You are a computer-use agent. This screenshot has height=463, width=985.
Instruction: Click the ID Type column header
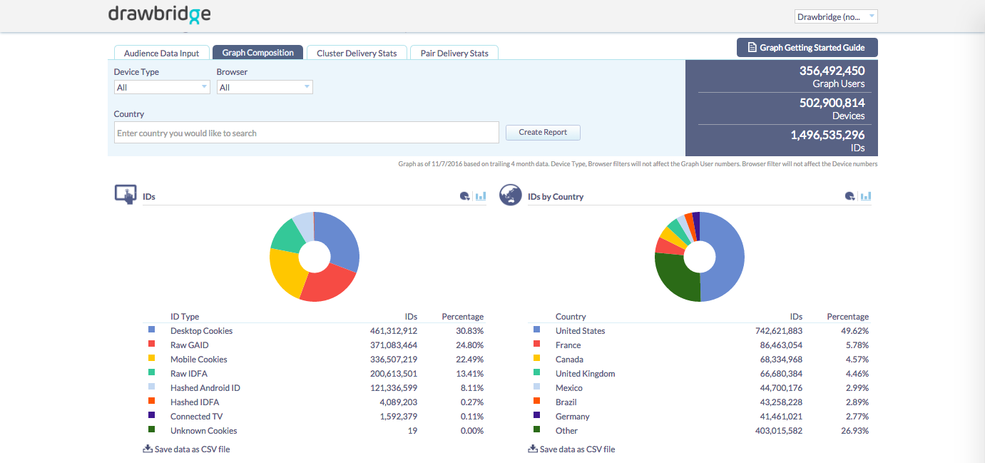(185, 317)
